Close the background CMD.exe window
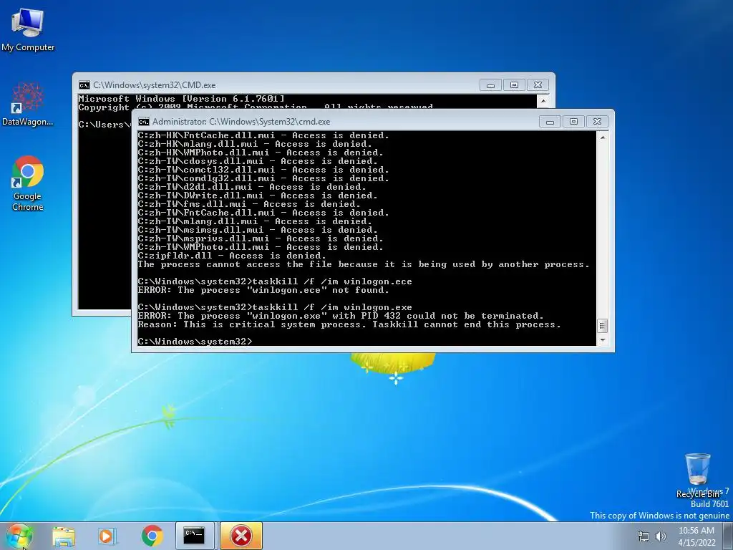This screenshot has width=733, height=550. click(538, 85)
